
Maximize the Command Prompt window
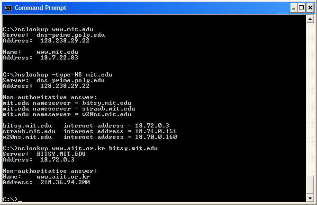click(x=301, y=8)
